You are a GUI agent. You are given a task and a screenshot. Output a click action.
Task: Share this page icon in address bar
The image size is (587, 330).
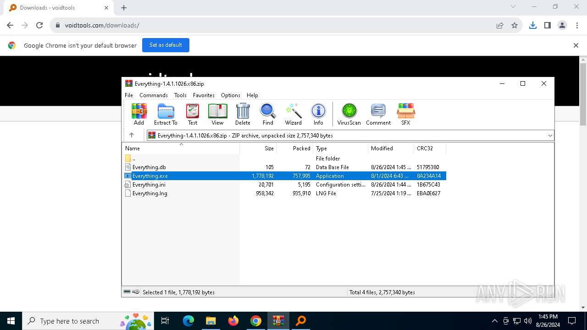point(500,25)
